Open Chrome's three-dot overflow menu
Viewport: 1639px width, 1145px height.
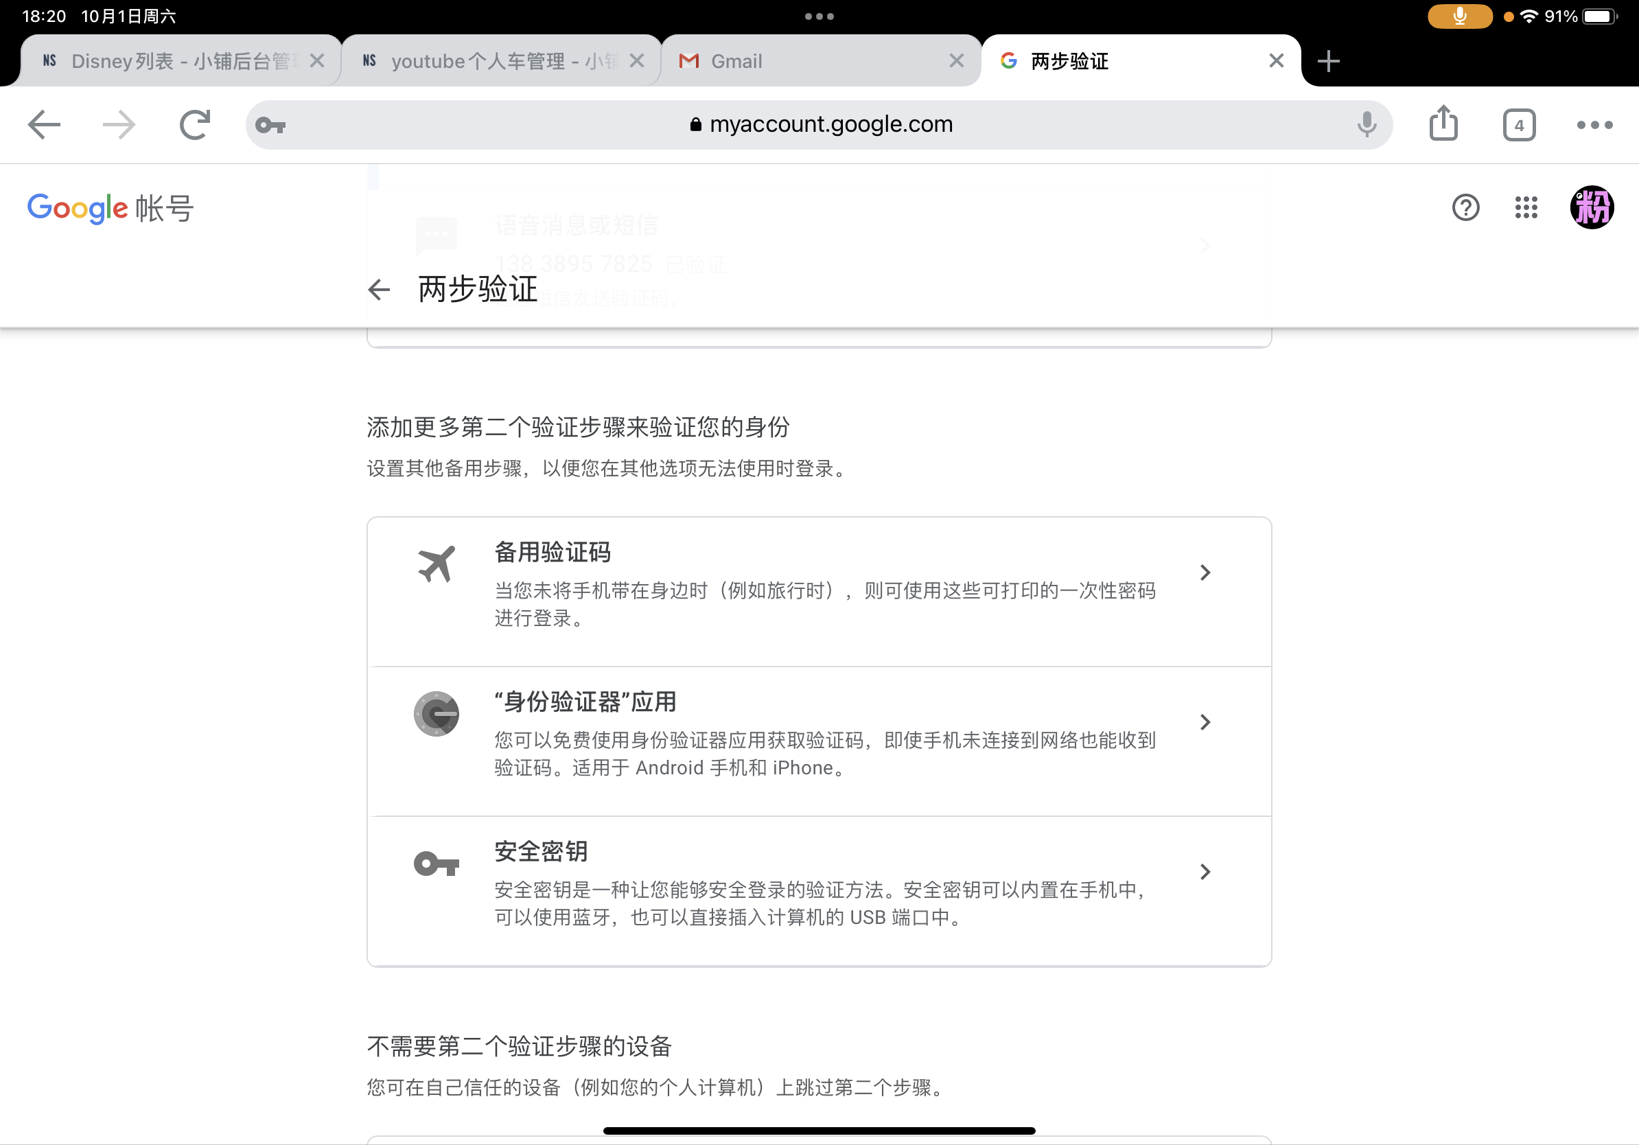pos(1592,124)
